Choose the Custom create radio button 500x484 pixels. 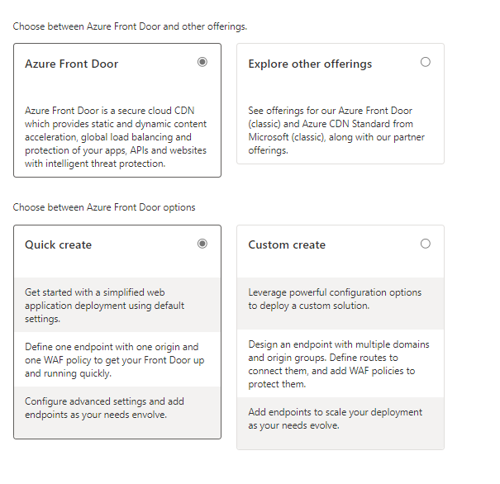(426, 244)
